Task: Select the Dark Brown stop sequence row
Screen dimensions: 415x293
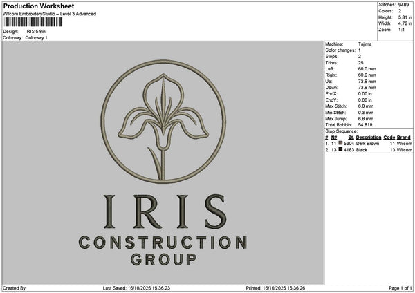Action: click(x=368, y=143)
